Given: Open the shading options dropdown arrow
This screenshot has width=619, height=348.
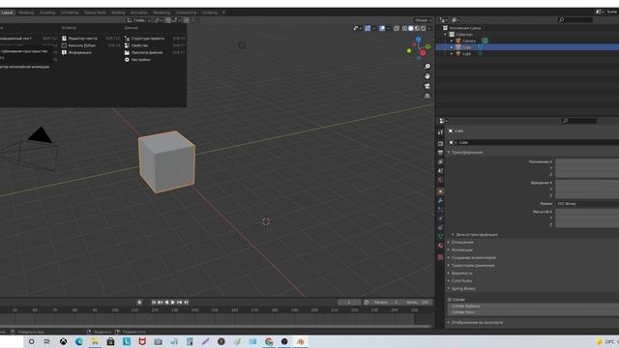Looking at the screenshot, I should (429, 28).
